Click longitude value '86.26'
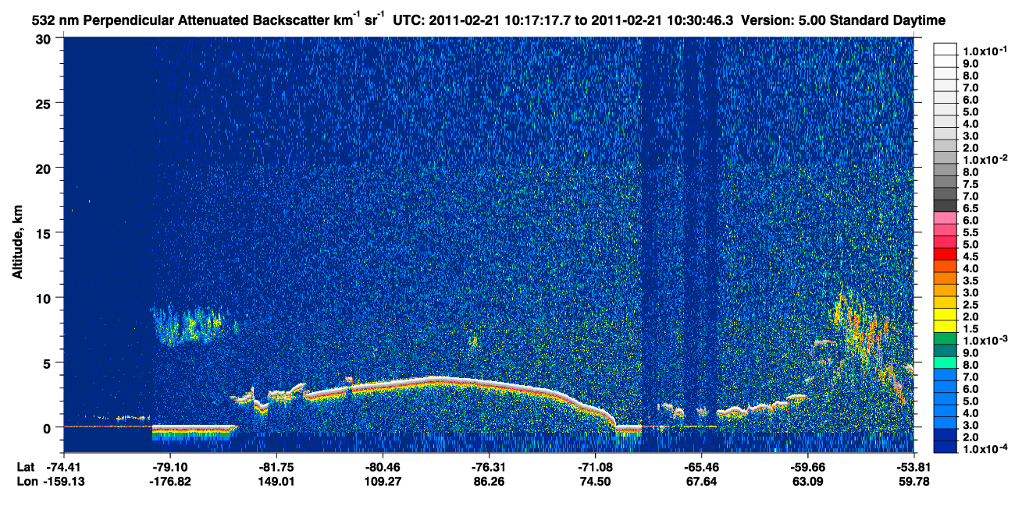The height and width of the screenshot is (520, 1015). (x=489, y=481)
